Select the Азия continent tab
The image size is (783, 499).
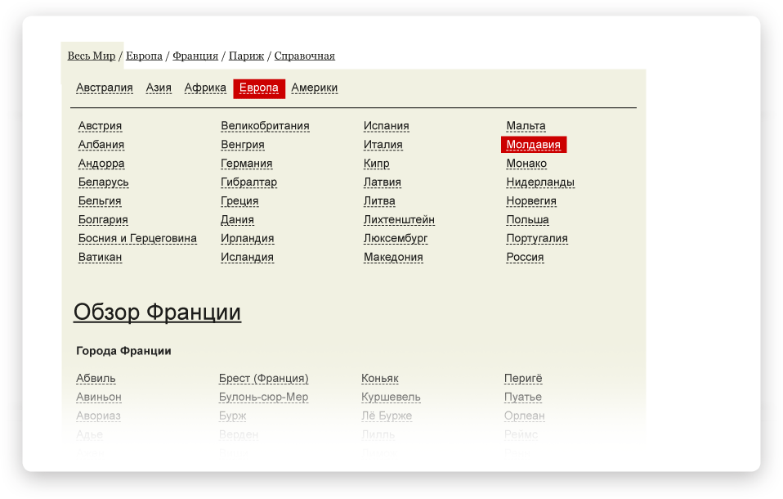coord(159,88)
